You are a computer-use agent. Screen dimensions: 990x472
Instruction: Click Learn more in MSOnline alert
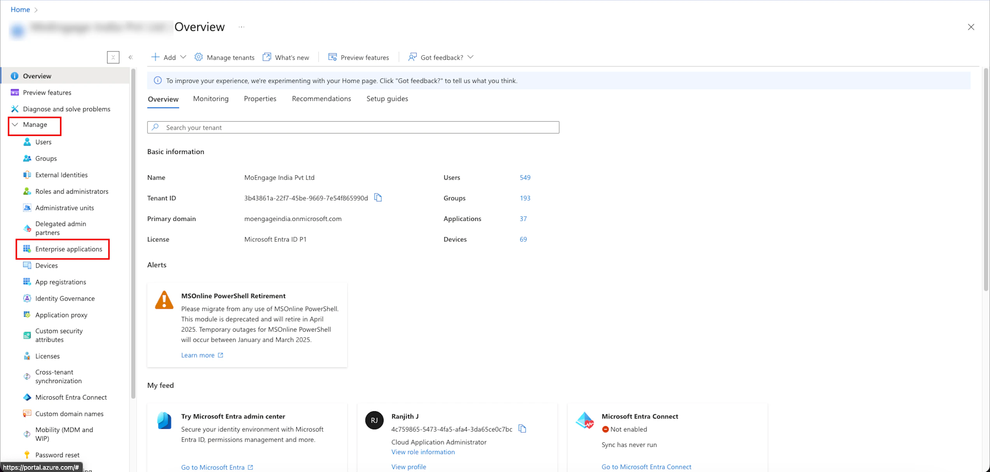[x=198, y=355]
